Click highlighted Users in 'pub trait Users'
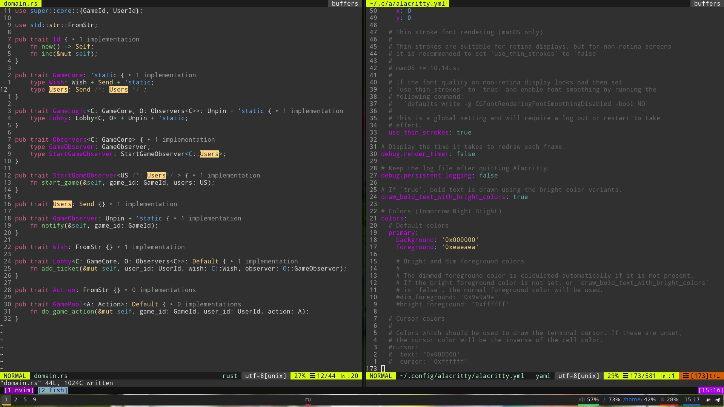 62,204
